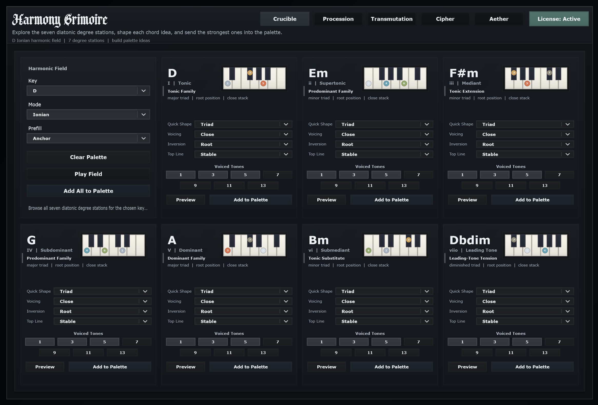Click the License: Active badge

coord(559,19)
